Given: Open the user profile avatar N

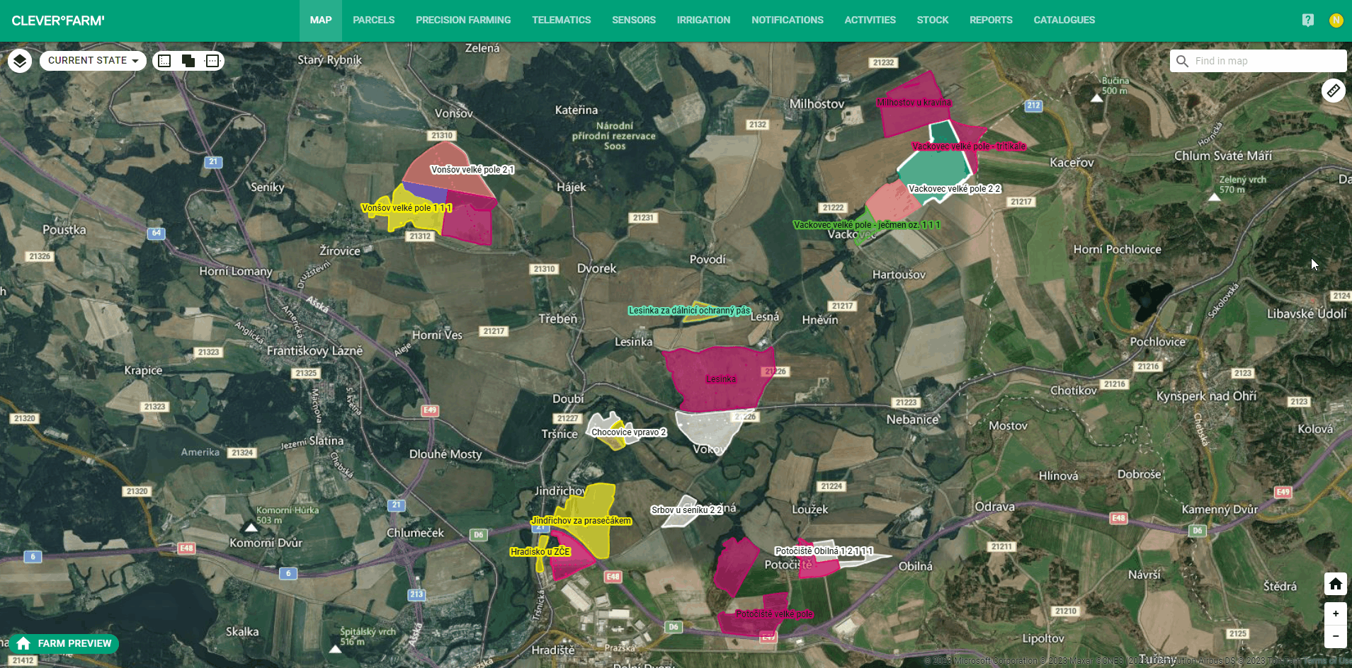Looking at the screenshot, I should click(x=1336, y=21).
